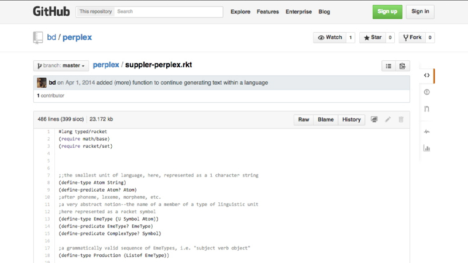This screenshot has width=468, height=263.
Task: Click bd's avatar thumbnail
Action: 42,82
